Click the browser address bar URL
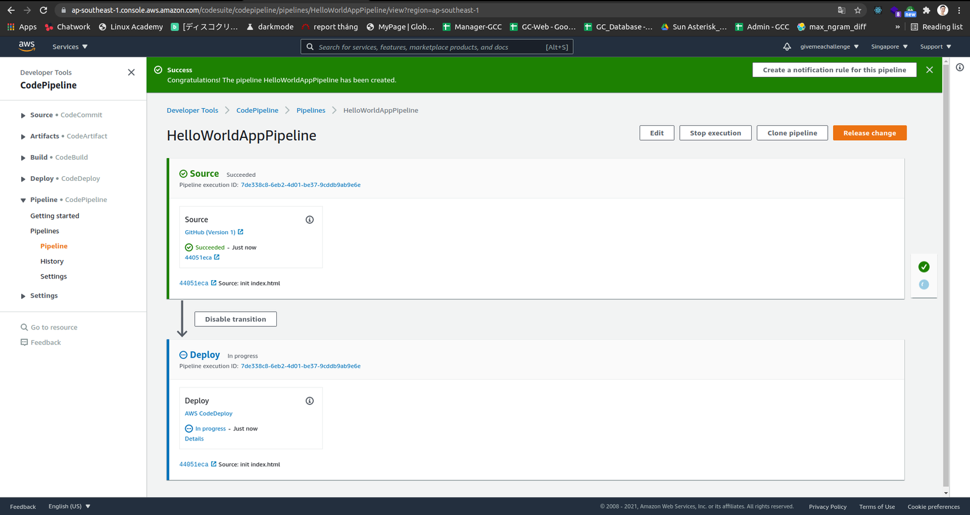Image resolution: width=970 pixels, height=515 pixels. pyautogui.click(x=275, y=10)
